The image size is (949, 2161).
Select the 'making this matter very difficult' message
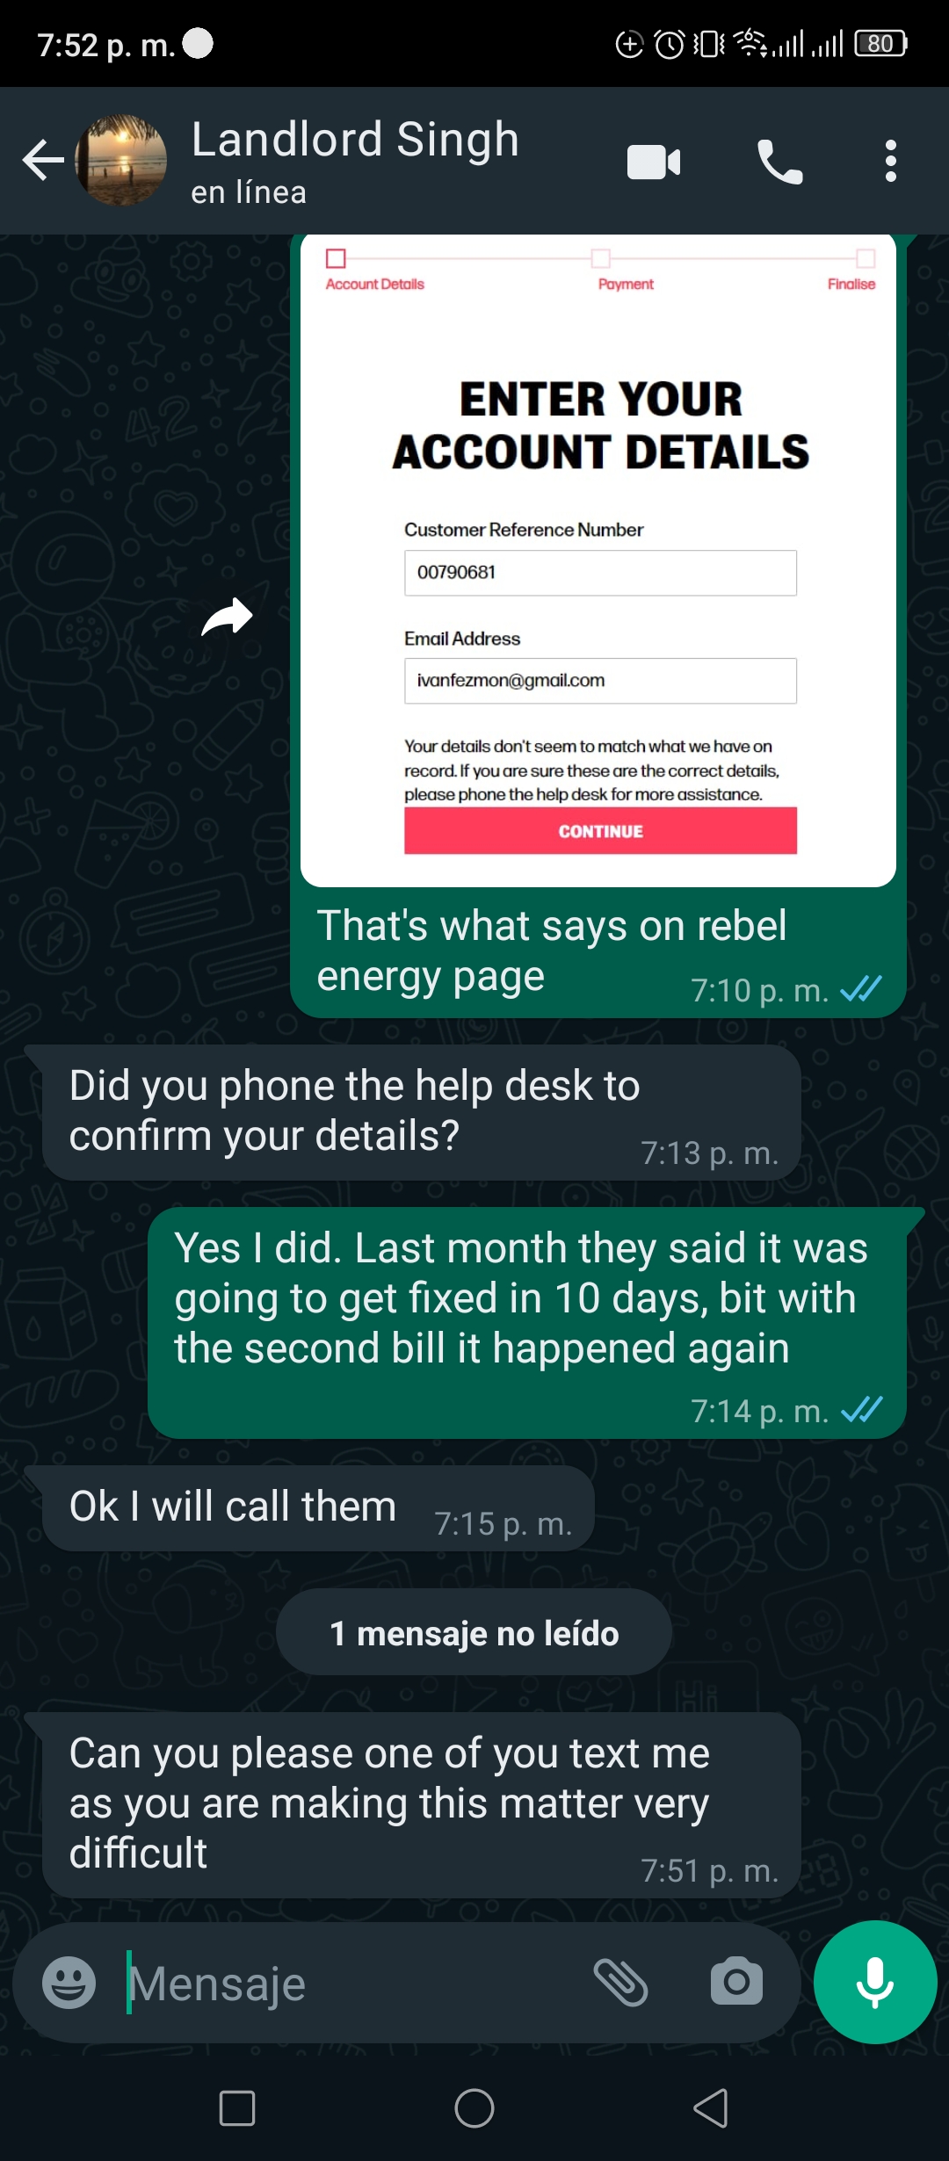(x=422, y=1805)
